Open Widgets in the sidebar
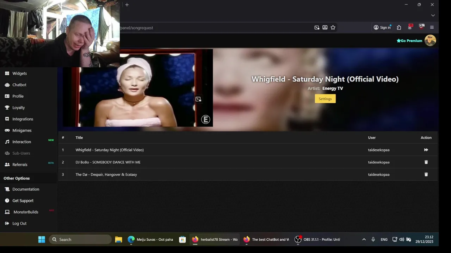 point(19,73)
